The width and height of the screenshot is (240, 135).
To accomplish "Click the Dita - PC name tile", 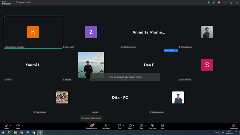I will coord(120,97).
